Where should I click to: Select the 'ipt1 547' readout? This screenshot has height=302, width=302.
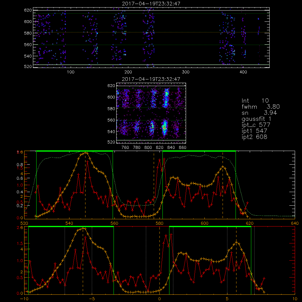click(x=254, y=131)
